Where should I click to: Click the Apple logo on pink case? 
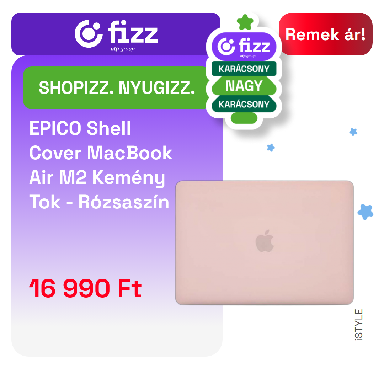coord(265,241)
